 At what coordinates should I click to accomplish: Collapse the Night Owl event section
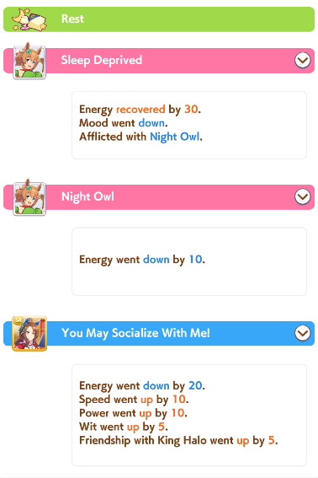[303, 196]
